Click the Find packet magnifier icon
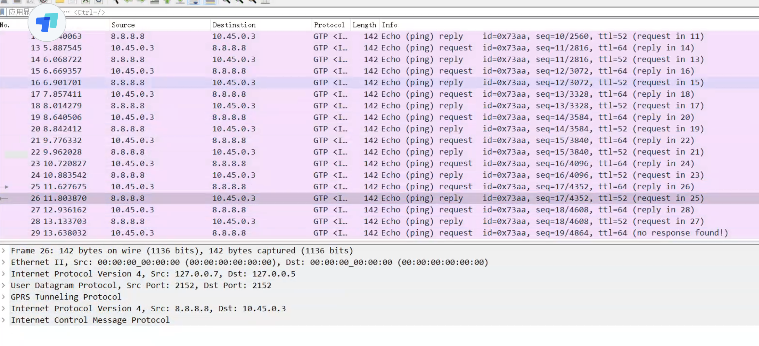 point(115,2)
